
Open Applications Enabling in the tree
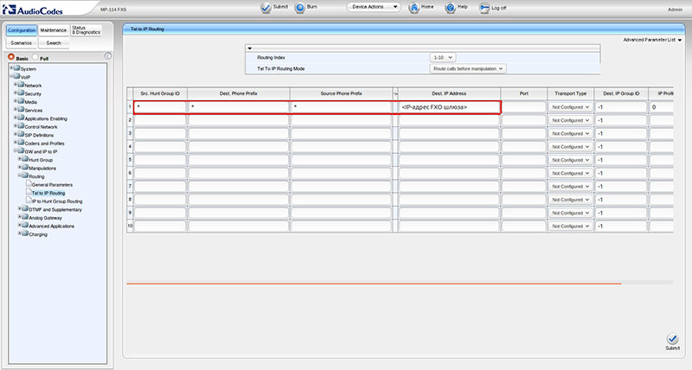[46, 118]
